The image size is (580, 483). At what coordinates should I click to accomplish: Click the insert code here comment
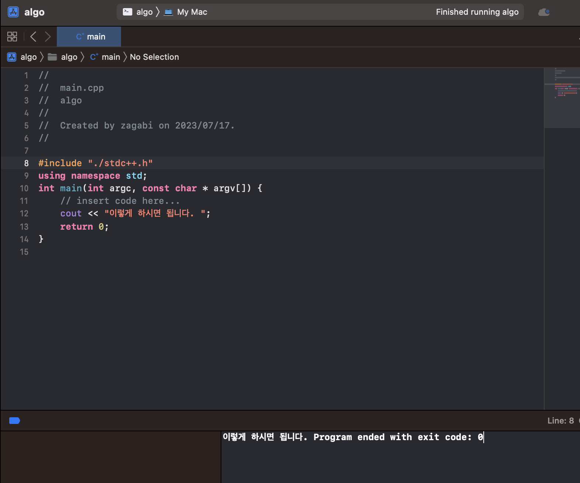point(120,201)
